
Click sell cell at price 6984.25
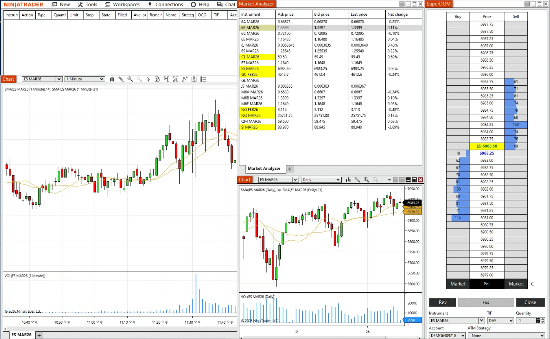click(516, 125)
